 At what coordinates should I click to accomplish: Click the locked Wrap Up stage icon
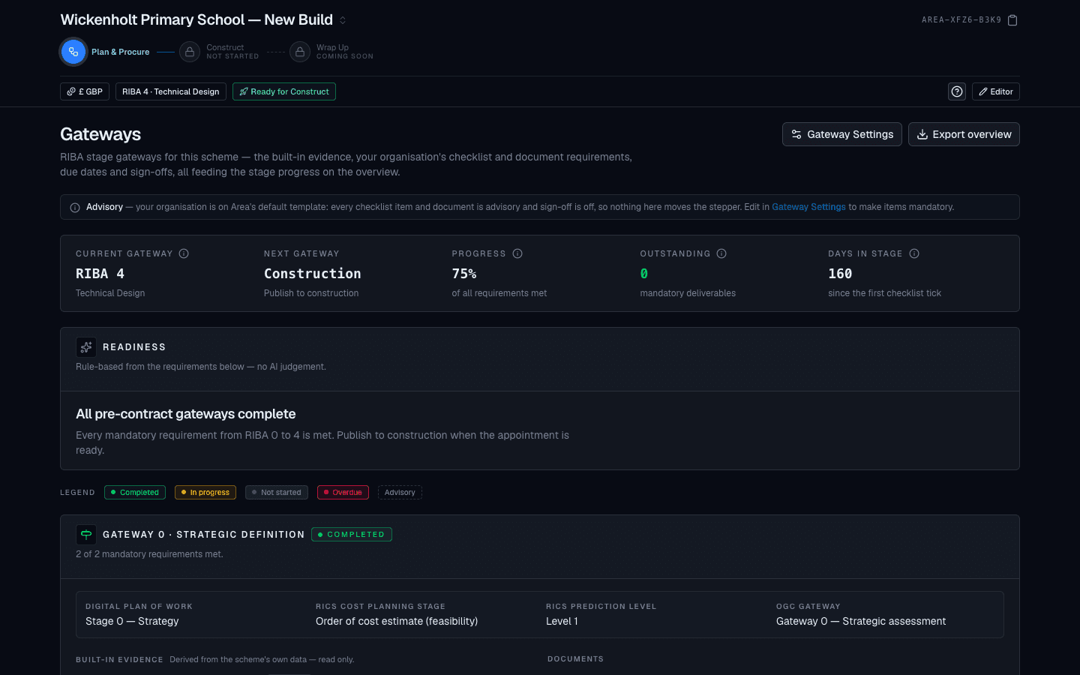pyautogui.click(x=300, y=52)
